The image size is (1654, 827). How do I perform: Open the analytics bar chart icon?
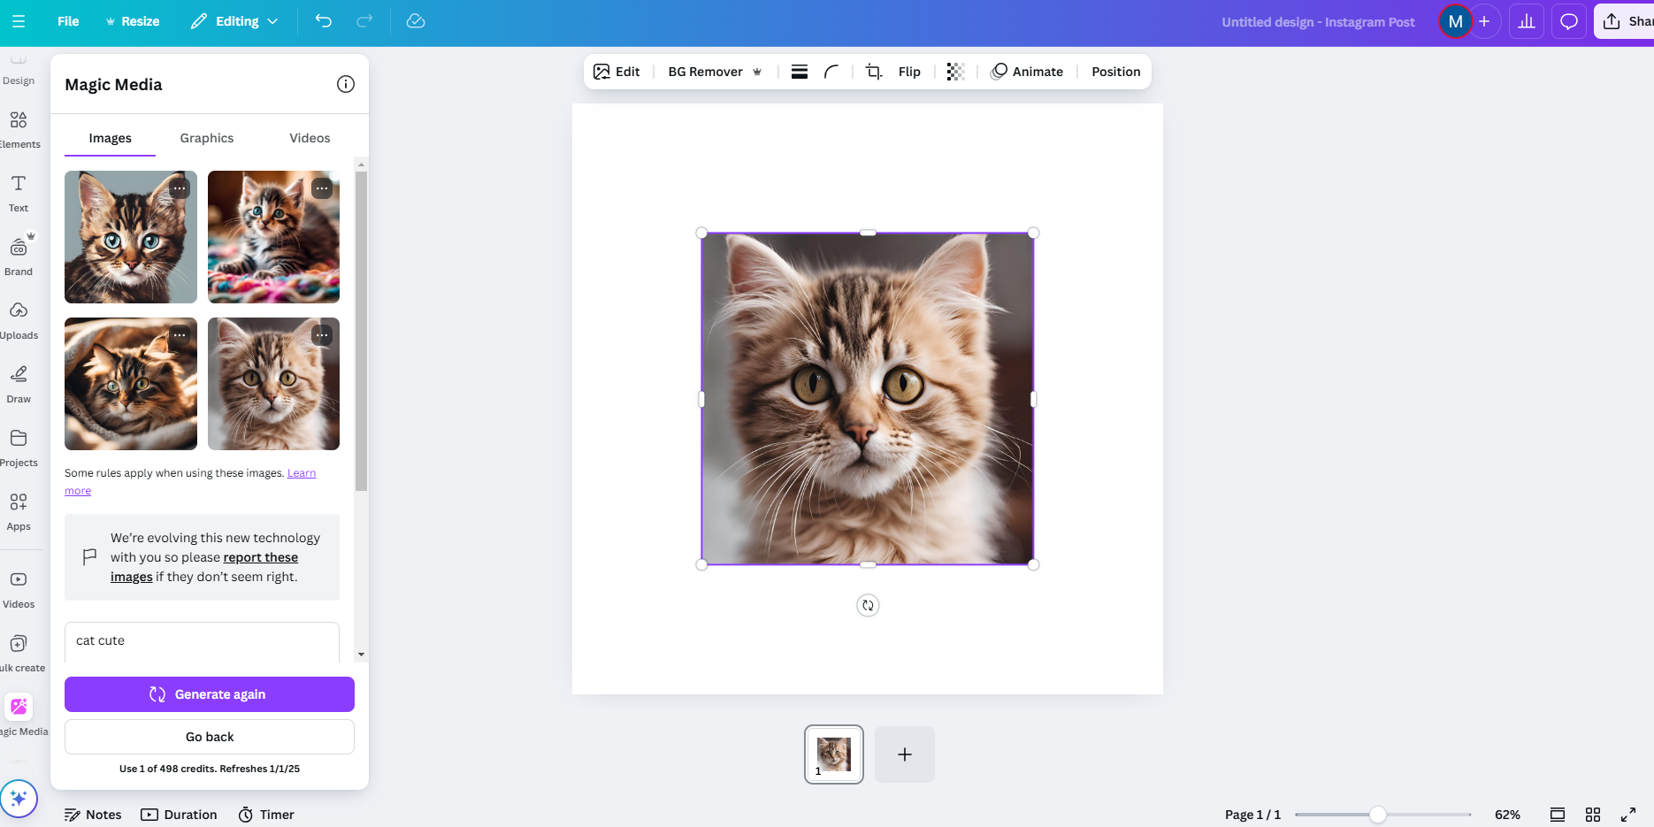(1527, 21)
